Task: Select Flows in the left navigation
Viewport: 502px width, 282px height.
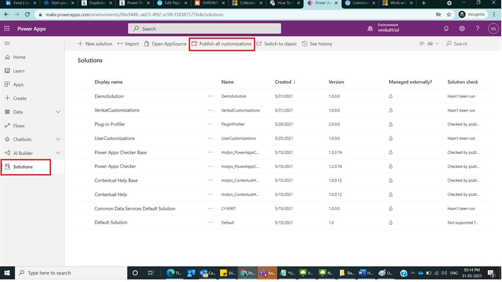Action: [x=19, y=125]
